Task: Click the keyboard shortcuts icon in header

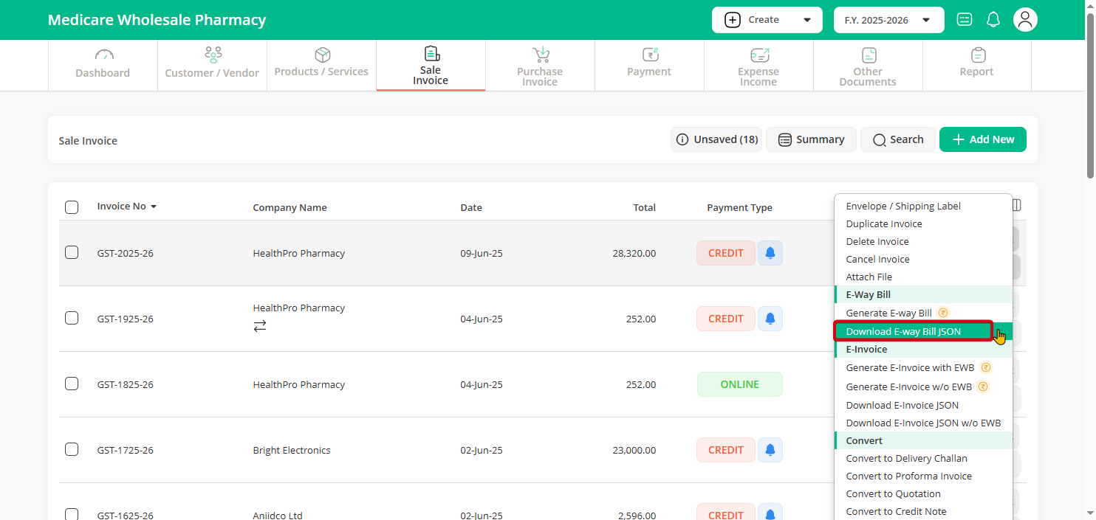Action: tap(965, 20)
